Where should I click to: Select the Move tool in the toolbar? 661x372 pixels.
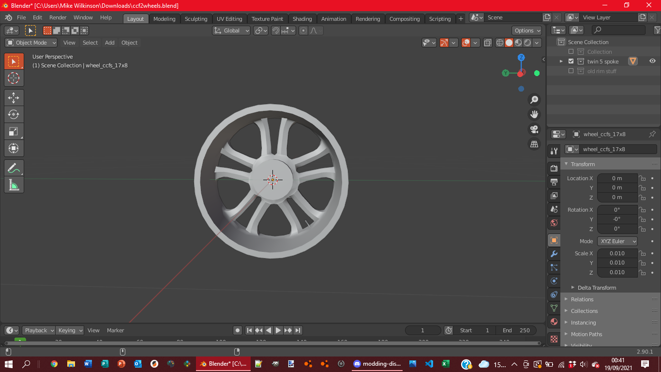pos(14,97)
